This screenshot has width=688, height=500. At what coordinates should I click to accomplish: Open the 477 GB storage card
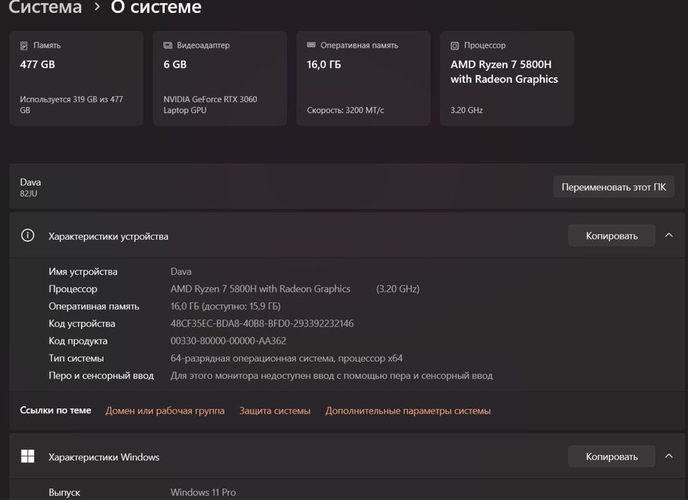tap(76, 79)
